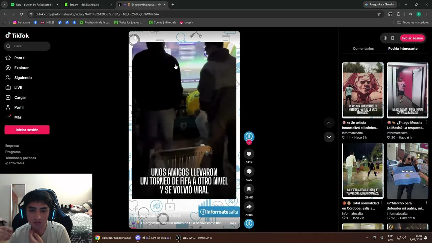Click the TikTok logo
Screen dimensions: 432x243
pos(17,35)
